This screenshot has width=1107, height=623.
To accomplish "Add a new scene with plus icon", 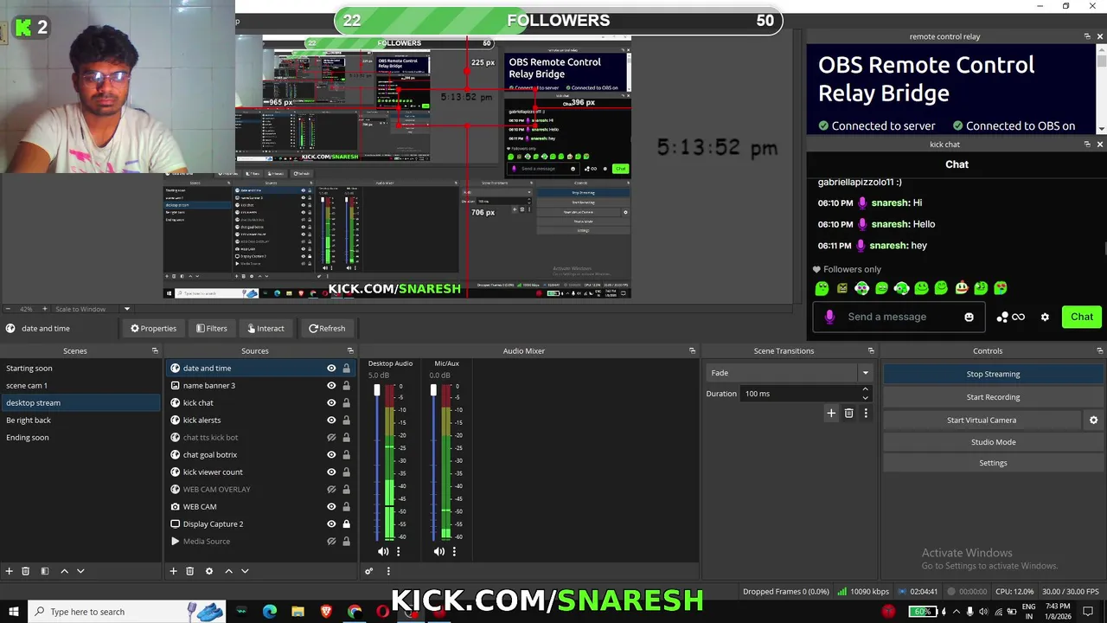I will [x=10, y=571].
